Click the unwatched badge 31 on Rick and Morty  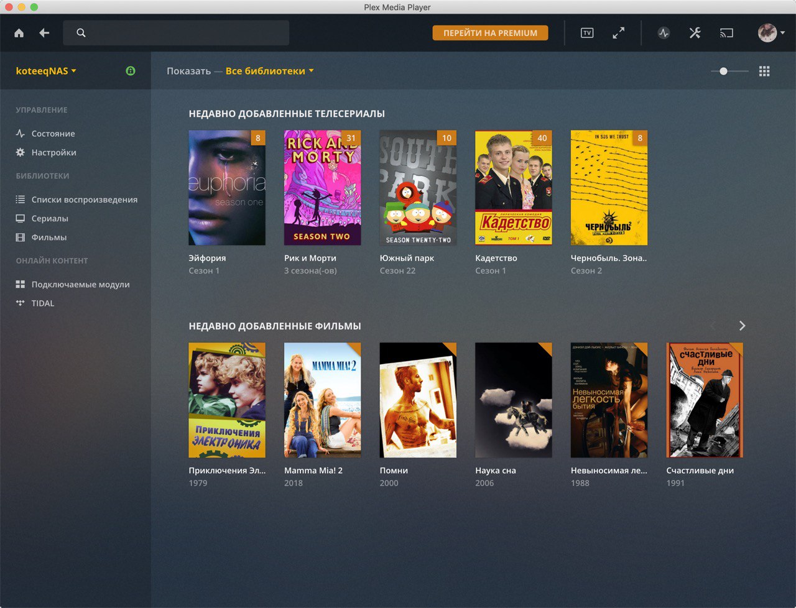(x=351, y=138)
